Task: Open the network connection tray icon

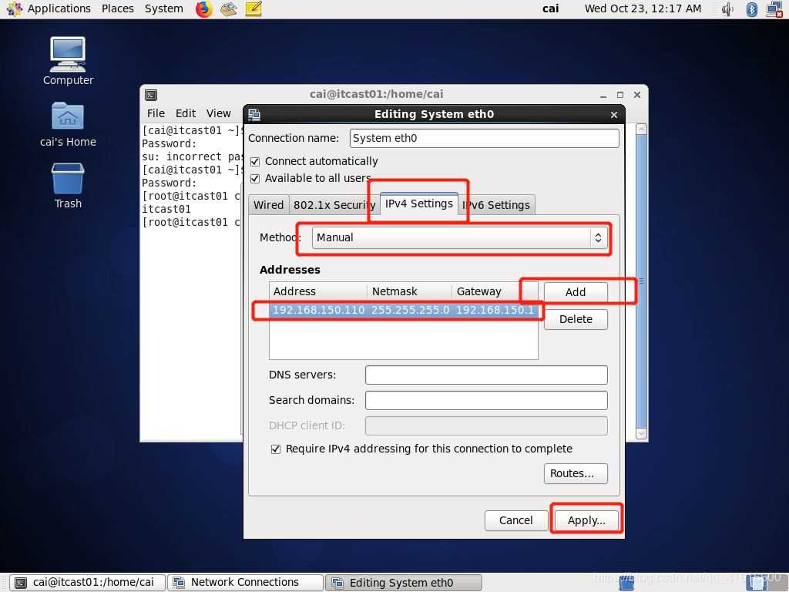Action: coord(774,8)
